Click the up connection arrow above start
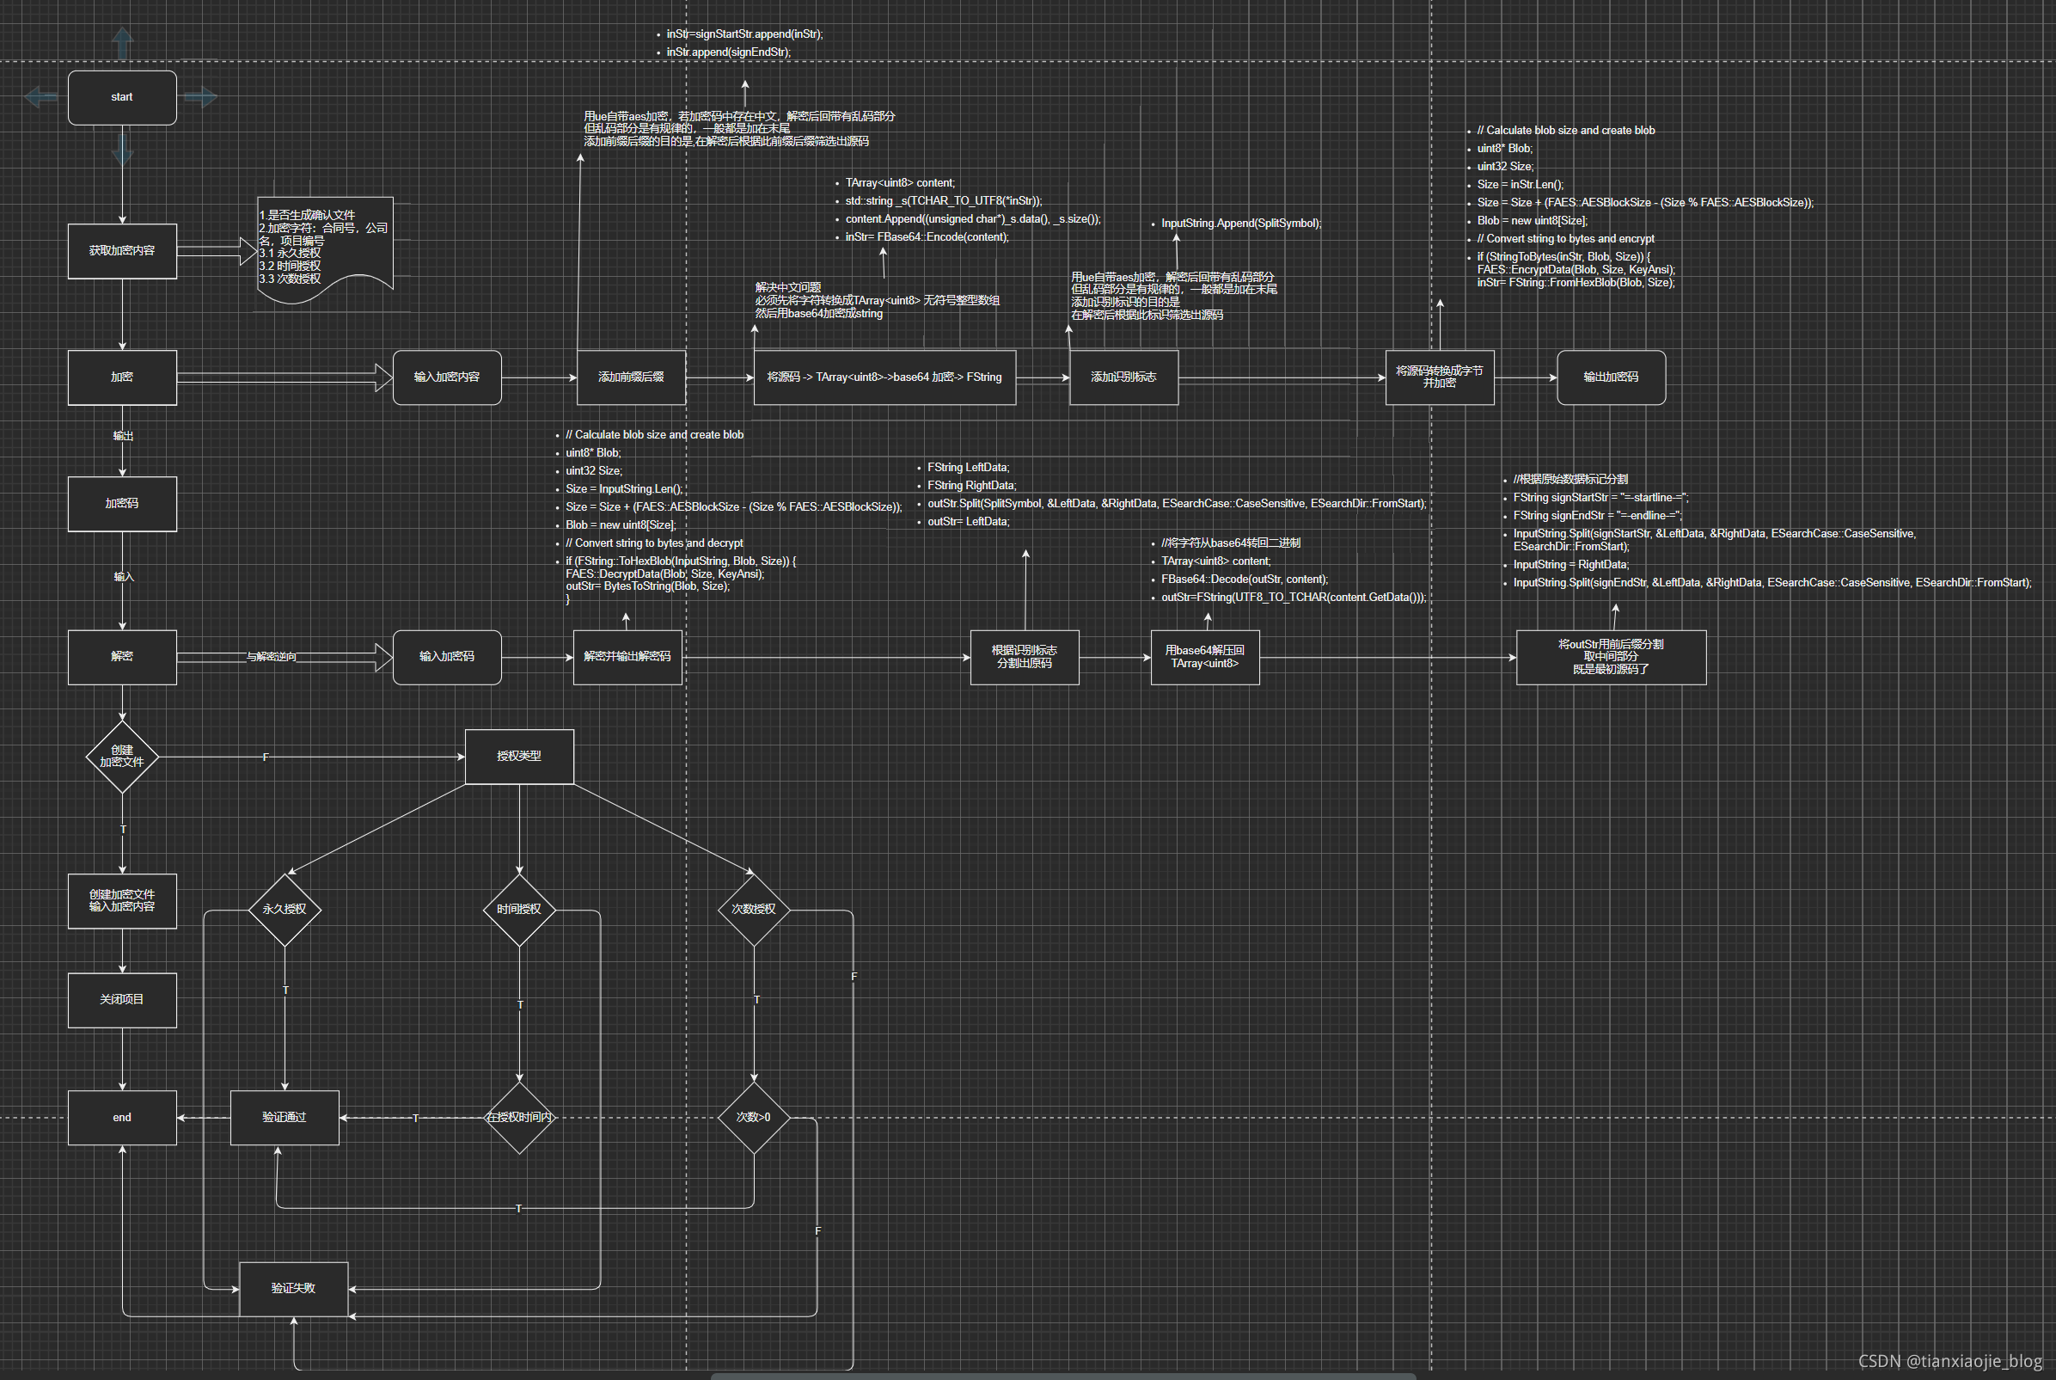The height and width of the screenshot is (1380, 2056). pyautogui.click(x=122, y=42)
